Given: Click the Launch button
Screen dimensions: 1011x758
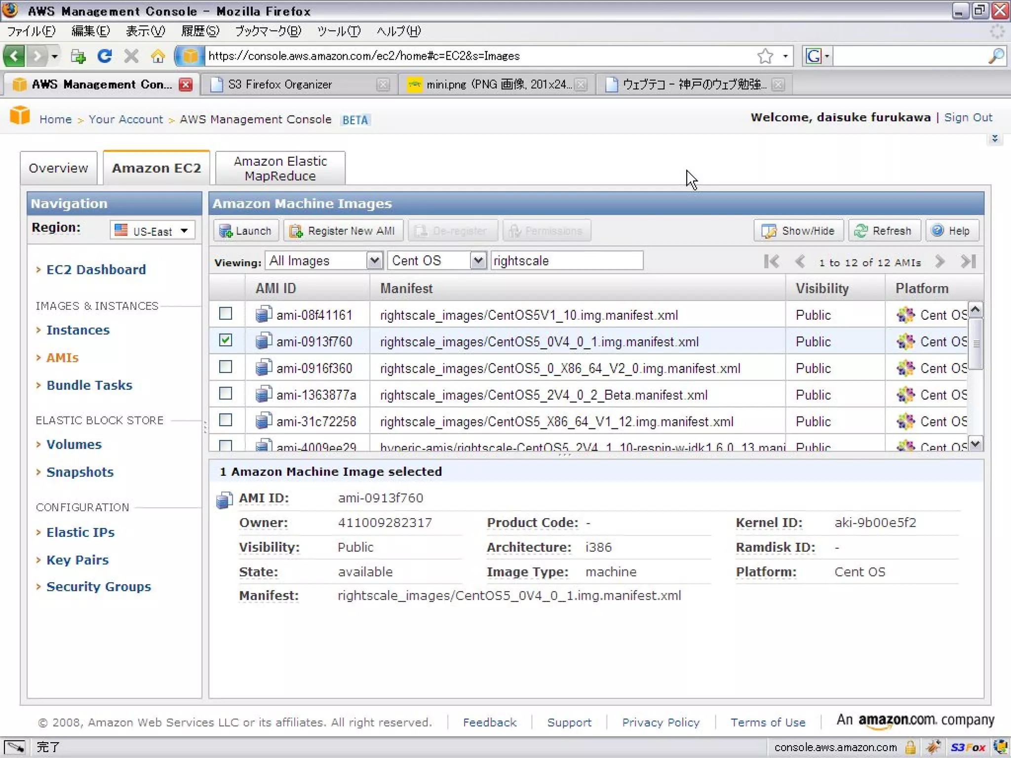Looking at the screenshot, I should [x=245, y=230].
